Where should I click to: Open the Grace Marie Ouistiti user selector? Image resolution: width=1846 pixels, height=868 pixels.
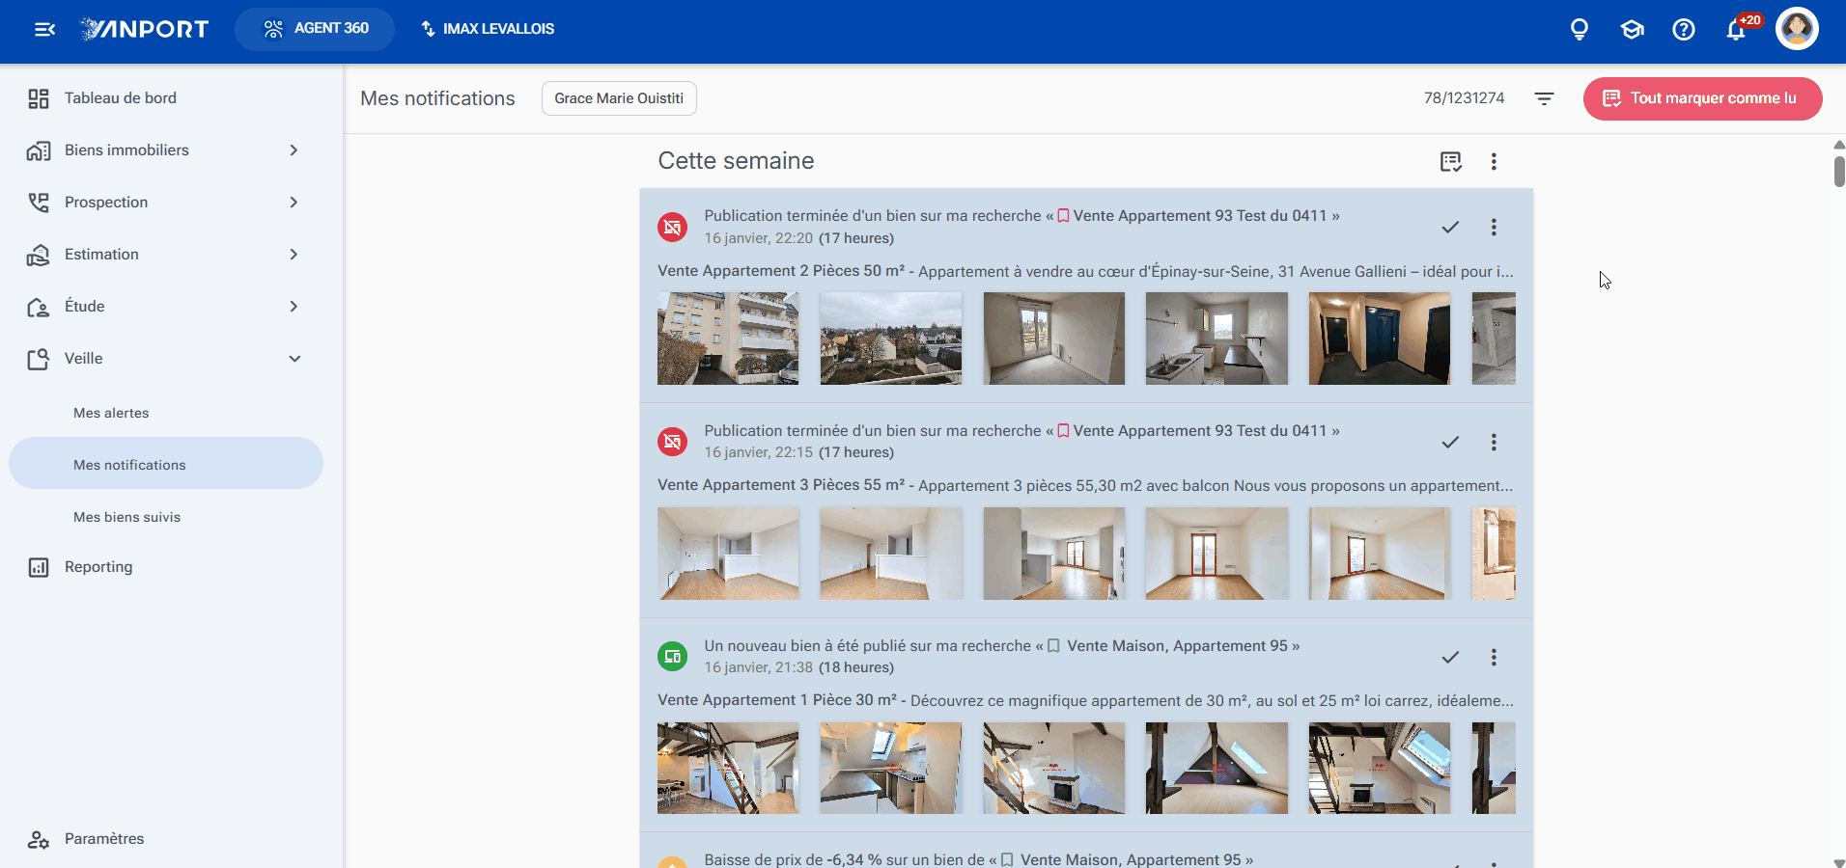pyautogui.click(x=619, y=98)
